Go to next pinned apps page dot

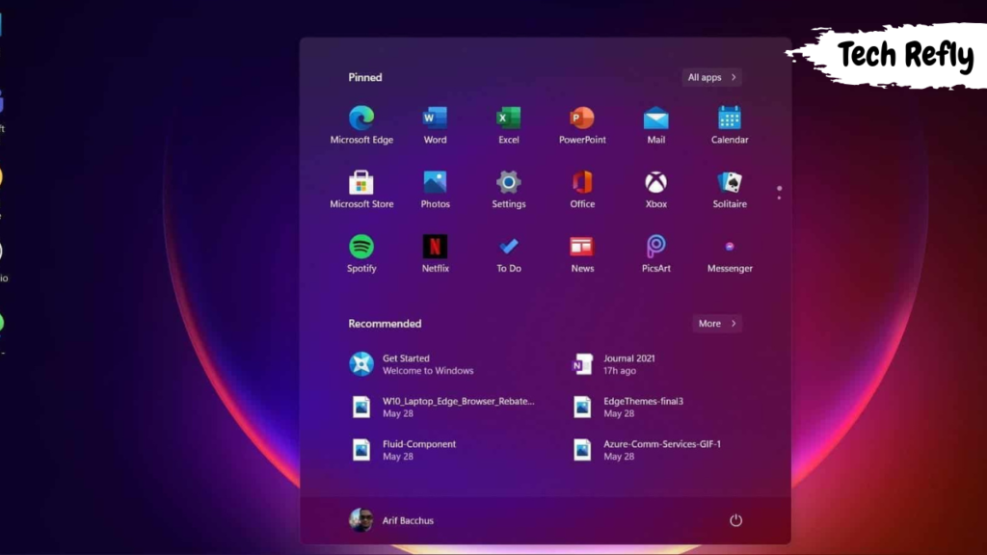779,198
